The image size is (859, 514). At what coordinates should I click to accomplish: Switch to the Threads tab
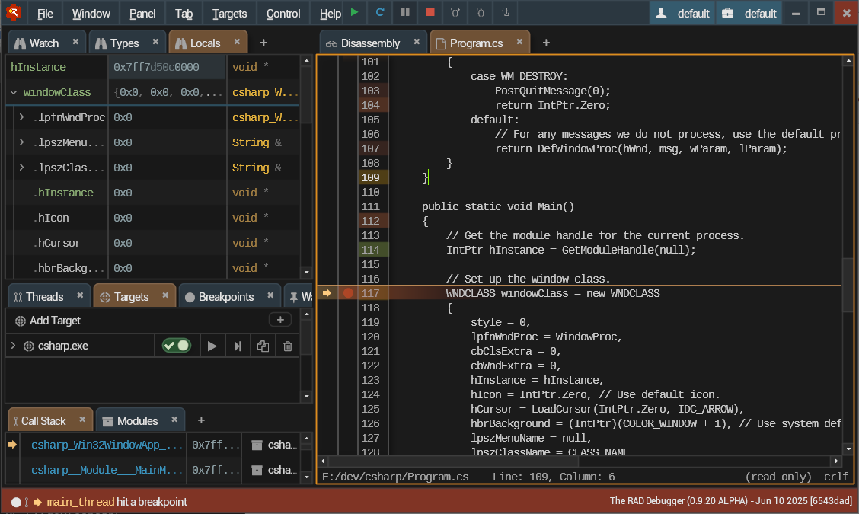click(44, 297)
